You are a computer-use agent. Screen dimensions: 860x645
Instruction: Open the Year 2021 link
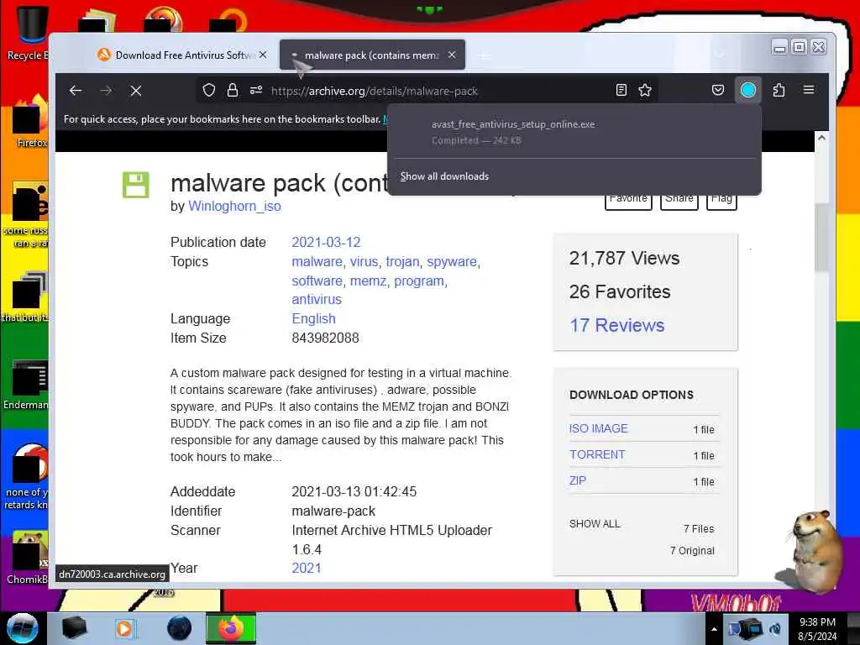point(306,569)
